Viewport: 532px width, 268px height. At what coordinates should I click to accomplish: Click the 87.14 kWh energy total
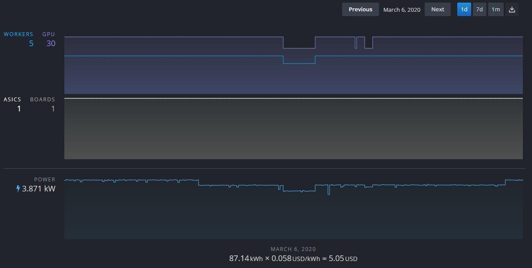(x=246, y=258)
